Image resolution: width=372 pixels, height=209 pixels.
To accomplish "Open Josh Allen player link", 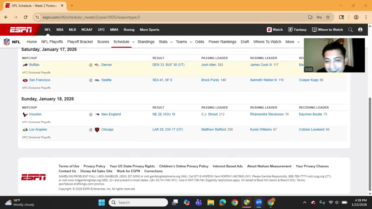I will 209,65.
